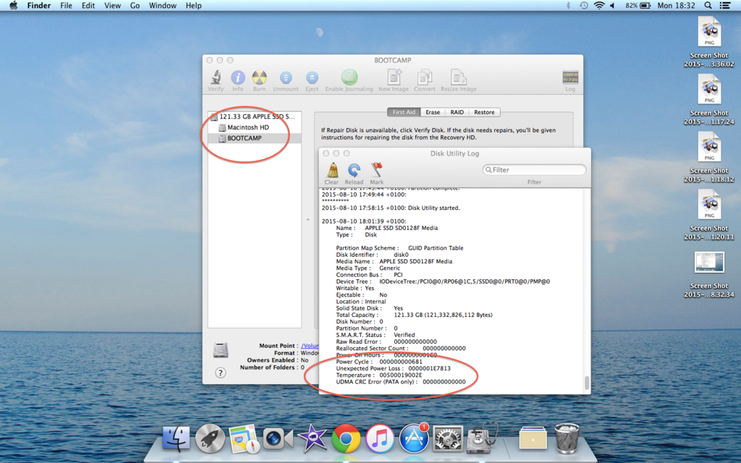
Task: Click the log window vertical scrollbar
Action: (x=586, y=383)
